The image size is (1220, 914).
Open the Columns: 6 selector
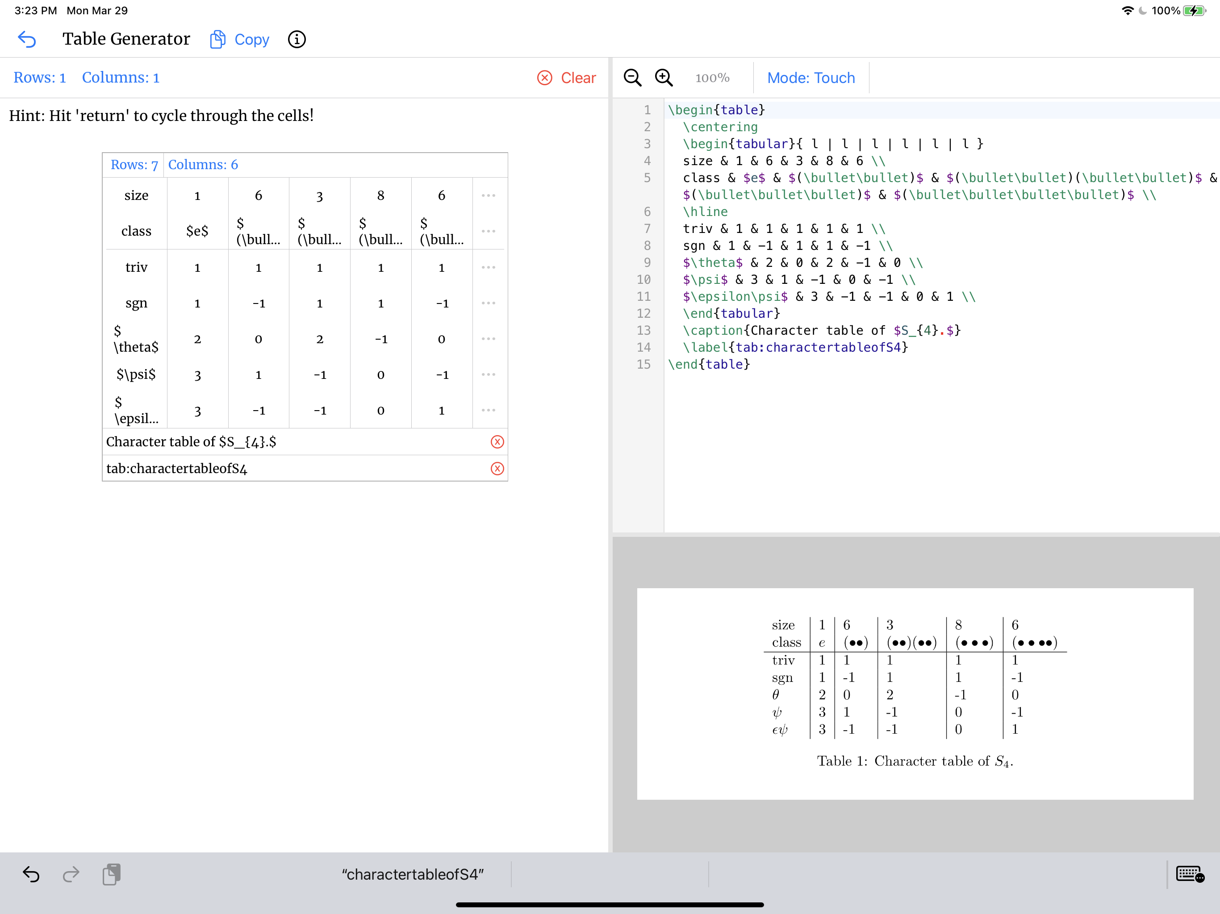(203, 165)
